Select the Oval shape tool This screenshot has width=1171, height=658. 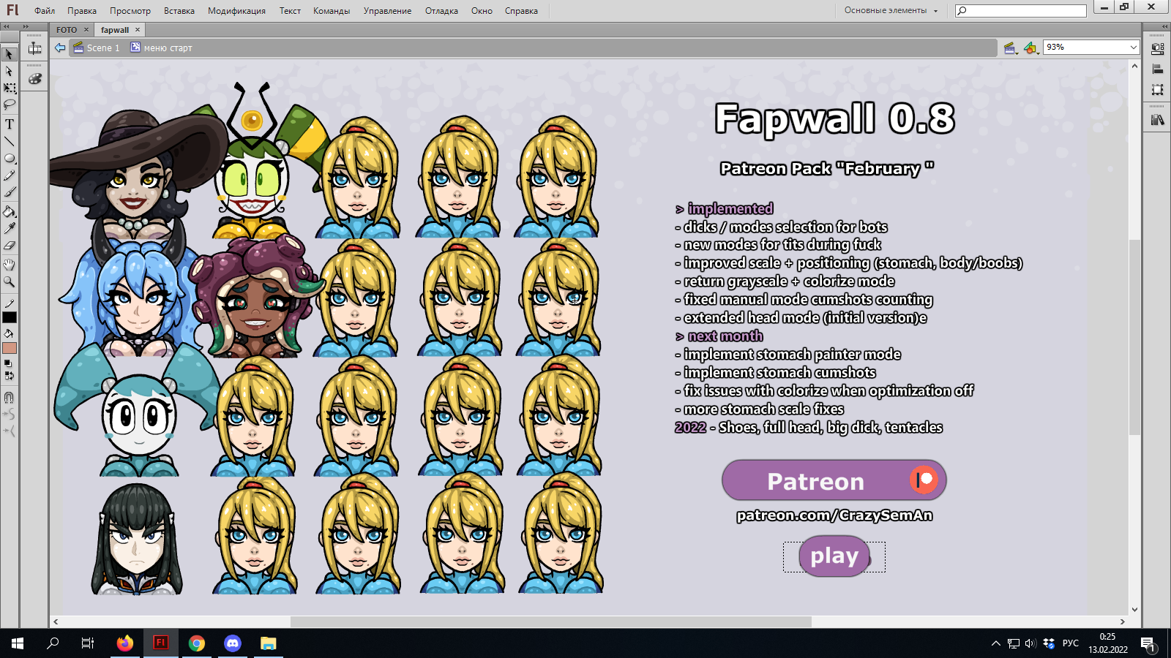coord(9,158)
